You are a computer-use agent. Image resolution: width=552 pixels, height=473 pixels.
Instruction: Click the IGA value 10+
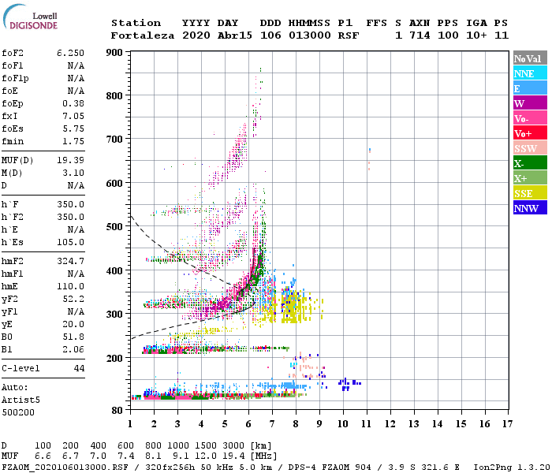[x=476, y=35]
